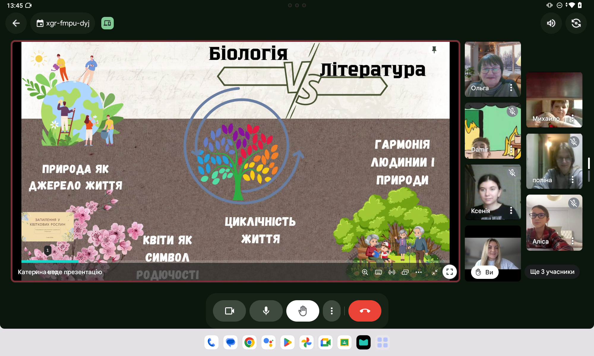Go back with the arrow icon
Image resolution: width=594 pixels, height=356 pixels.
[16, 23]
